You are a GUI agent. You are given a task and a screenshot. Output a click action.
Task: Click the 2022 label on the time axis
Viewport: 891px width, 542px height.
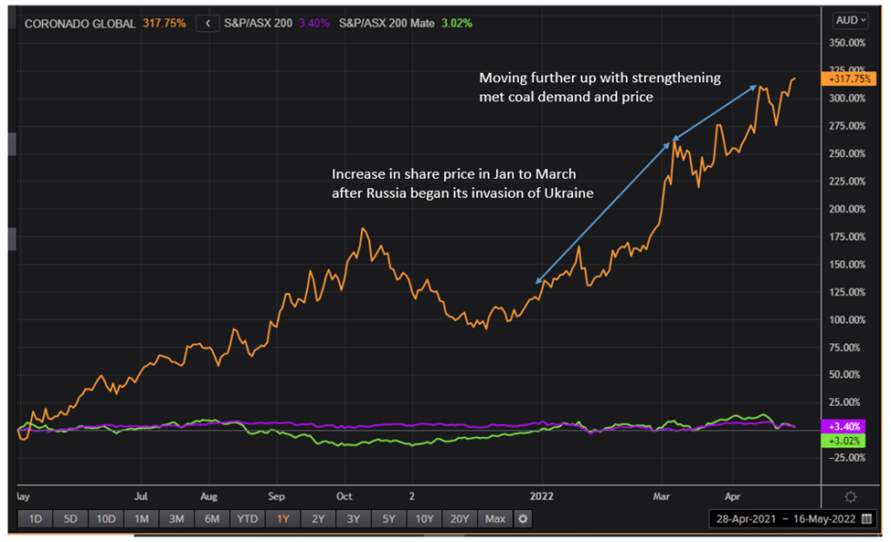pyautogui.click(x=542, y=496)
